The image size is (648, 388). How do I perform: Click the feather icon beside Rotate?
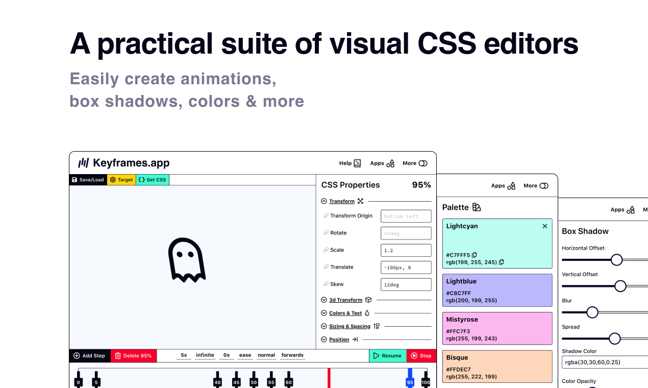coord(326,233)
